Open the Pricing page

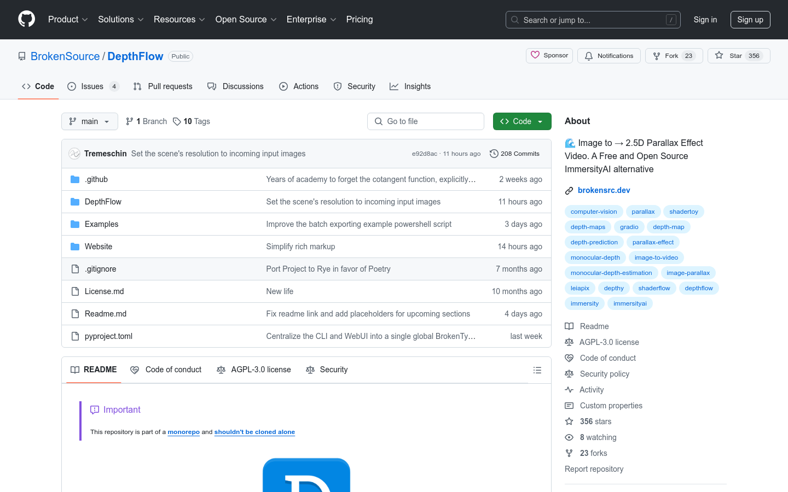[360, 20]
